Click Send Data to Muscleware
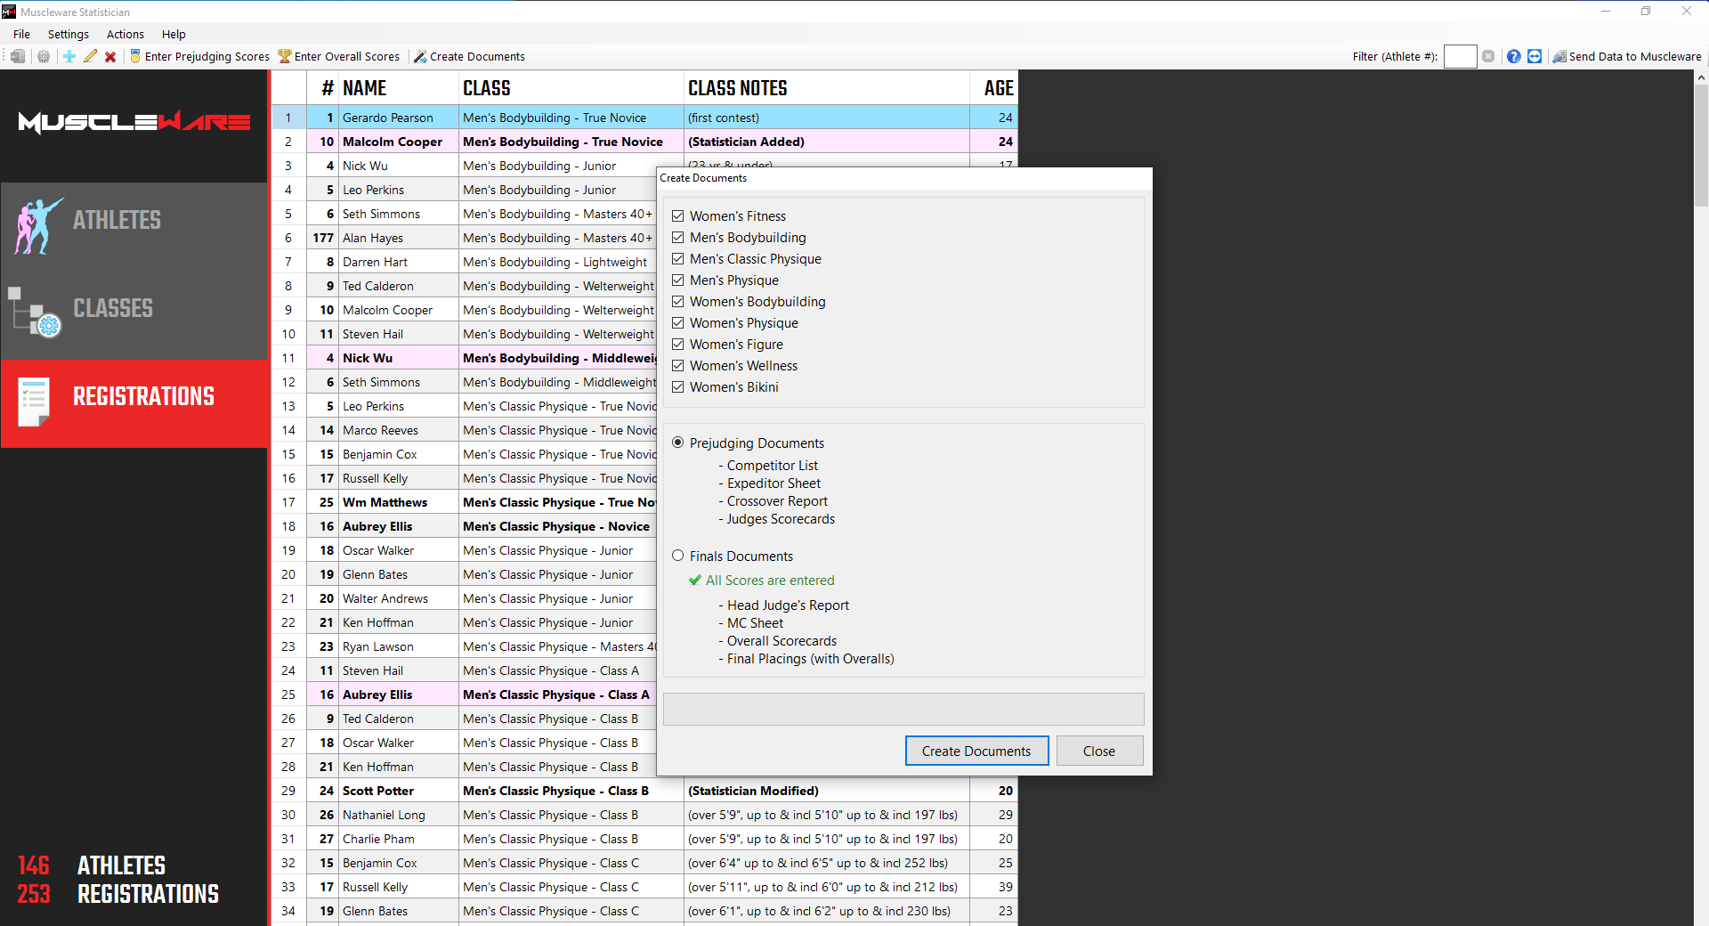Screen dimensions: 1709x926 click(1627, 56)
